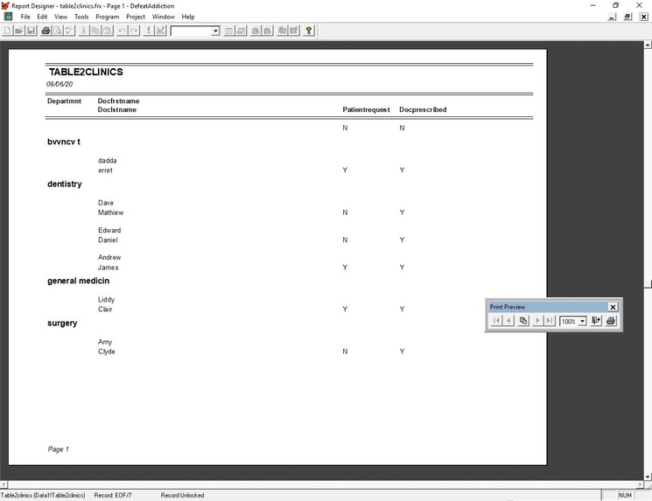Click the vertical scrollbar up arrow
Screen dimensions: 652x501
tap(648, 44)
